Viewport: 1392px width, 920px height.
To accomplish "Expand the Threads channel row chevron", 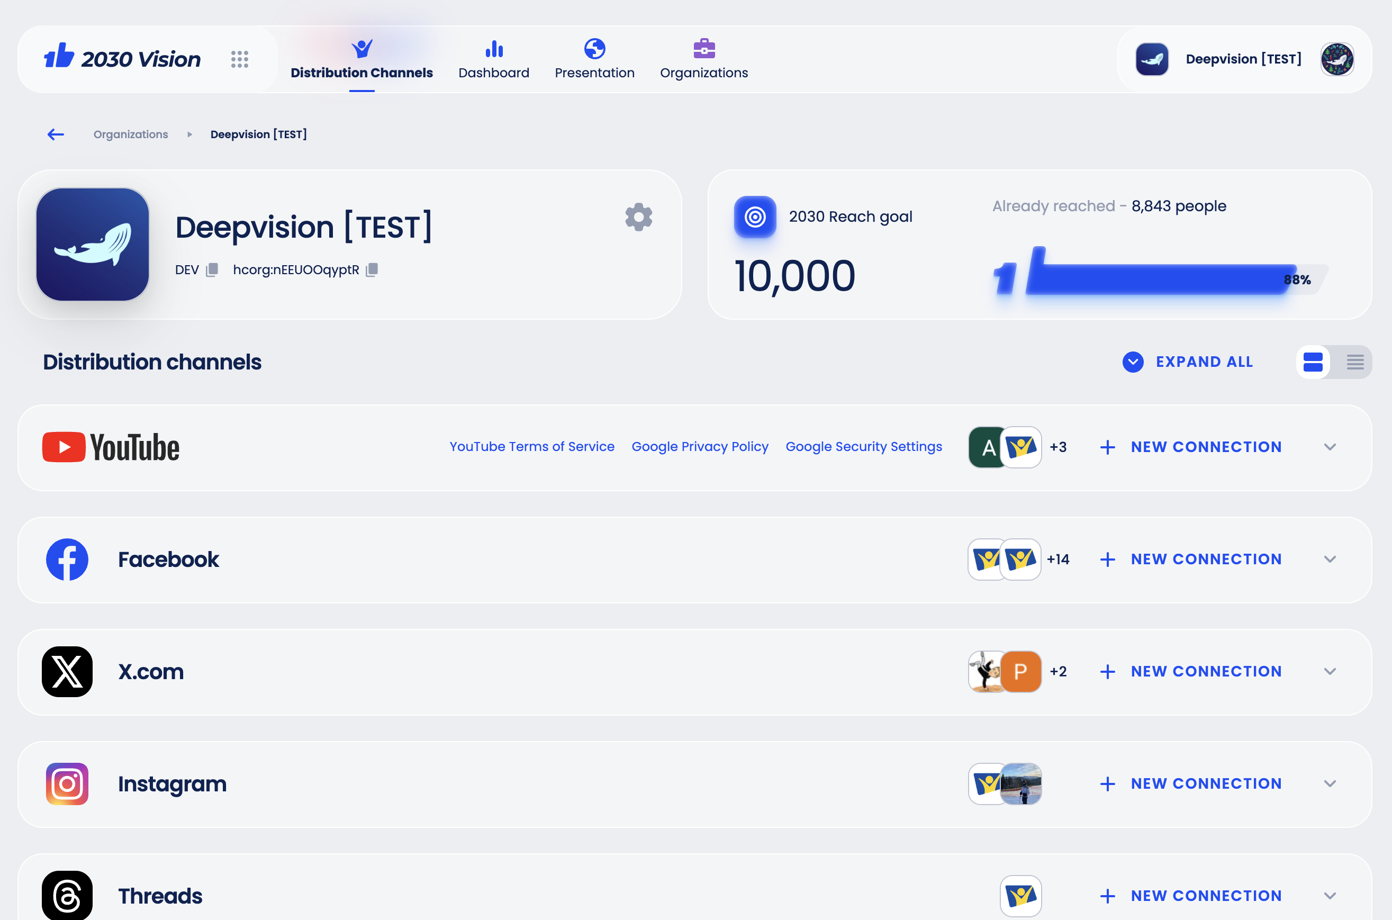I will point(1330,896).
